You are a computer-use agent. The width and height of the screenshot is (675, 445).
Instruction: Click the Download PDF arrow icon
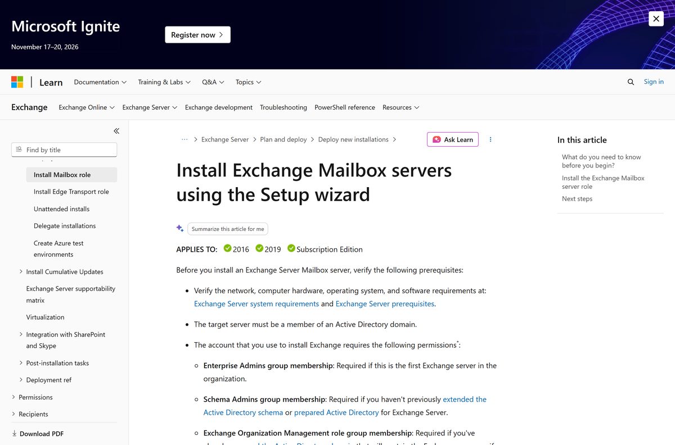click(15, 434)
